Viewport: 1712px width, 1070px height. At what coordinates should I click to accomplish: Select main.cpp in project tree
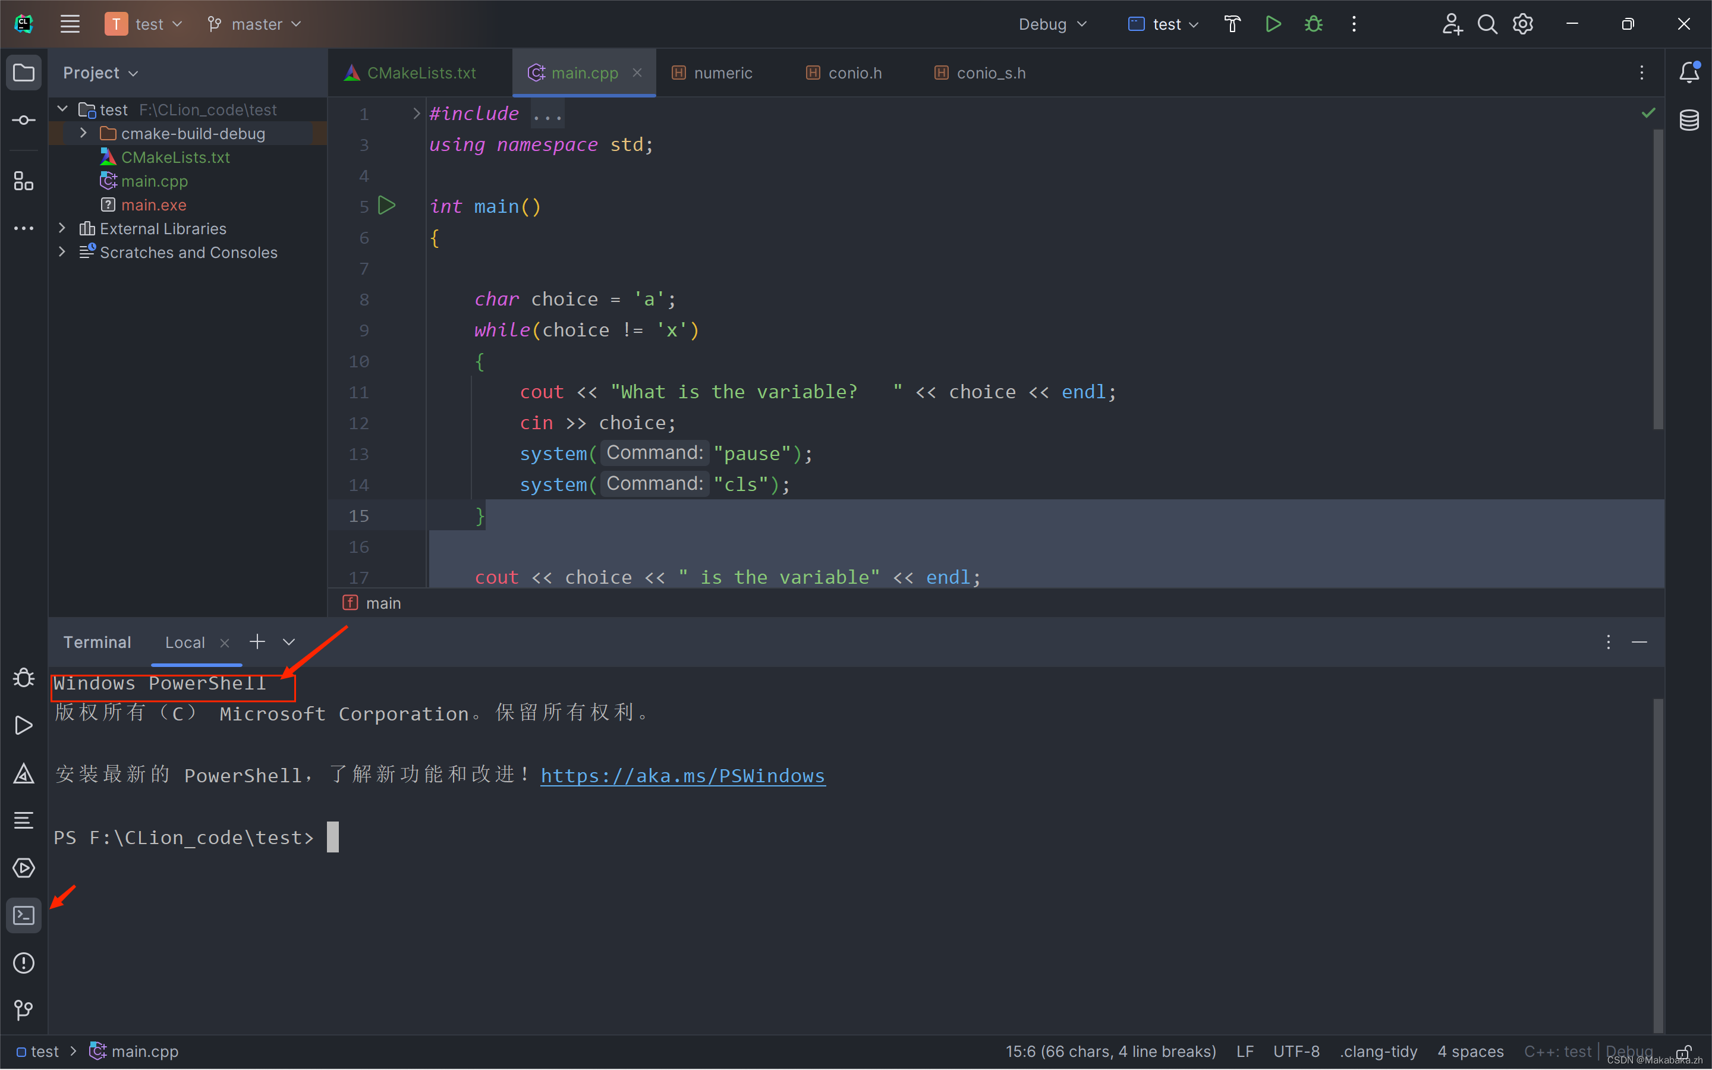point(154,181)
